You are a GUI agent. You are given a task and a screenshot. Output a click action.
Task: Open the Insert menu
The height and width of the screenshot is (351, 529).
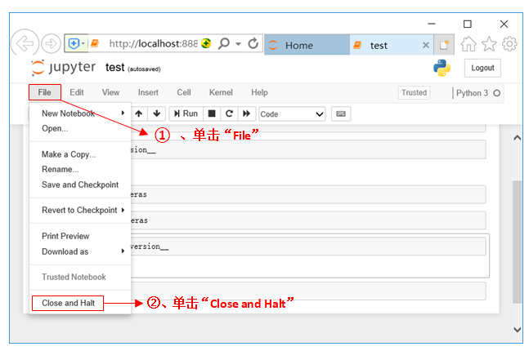pos(148,92)
